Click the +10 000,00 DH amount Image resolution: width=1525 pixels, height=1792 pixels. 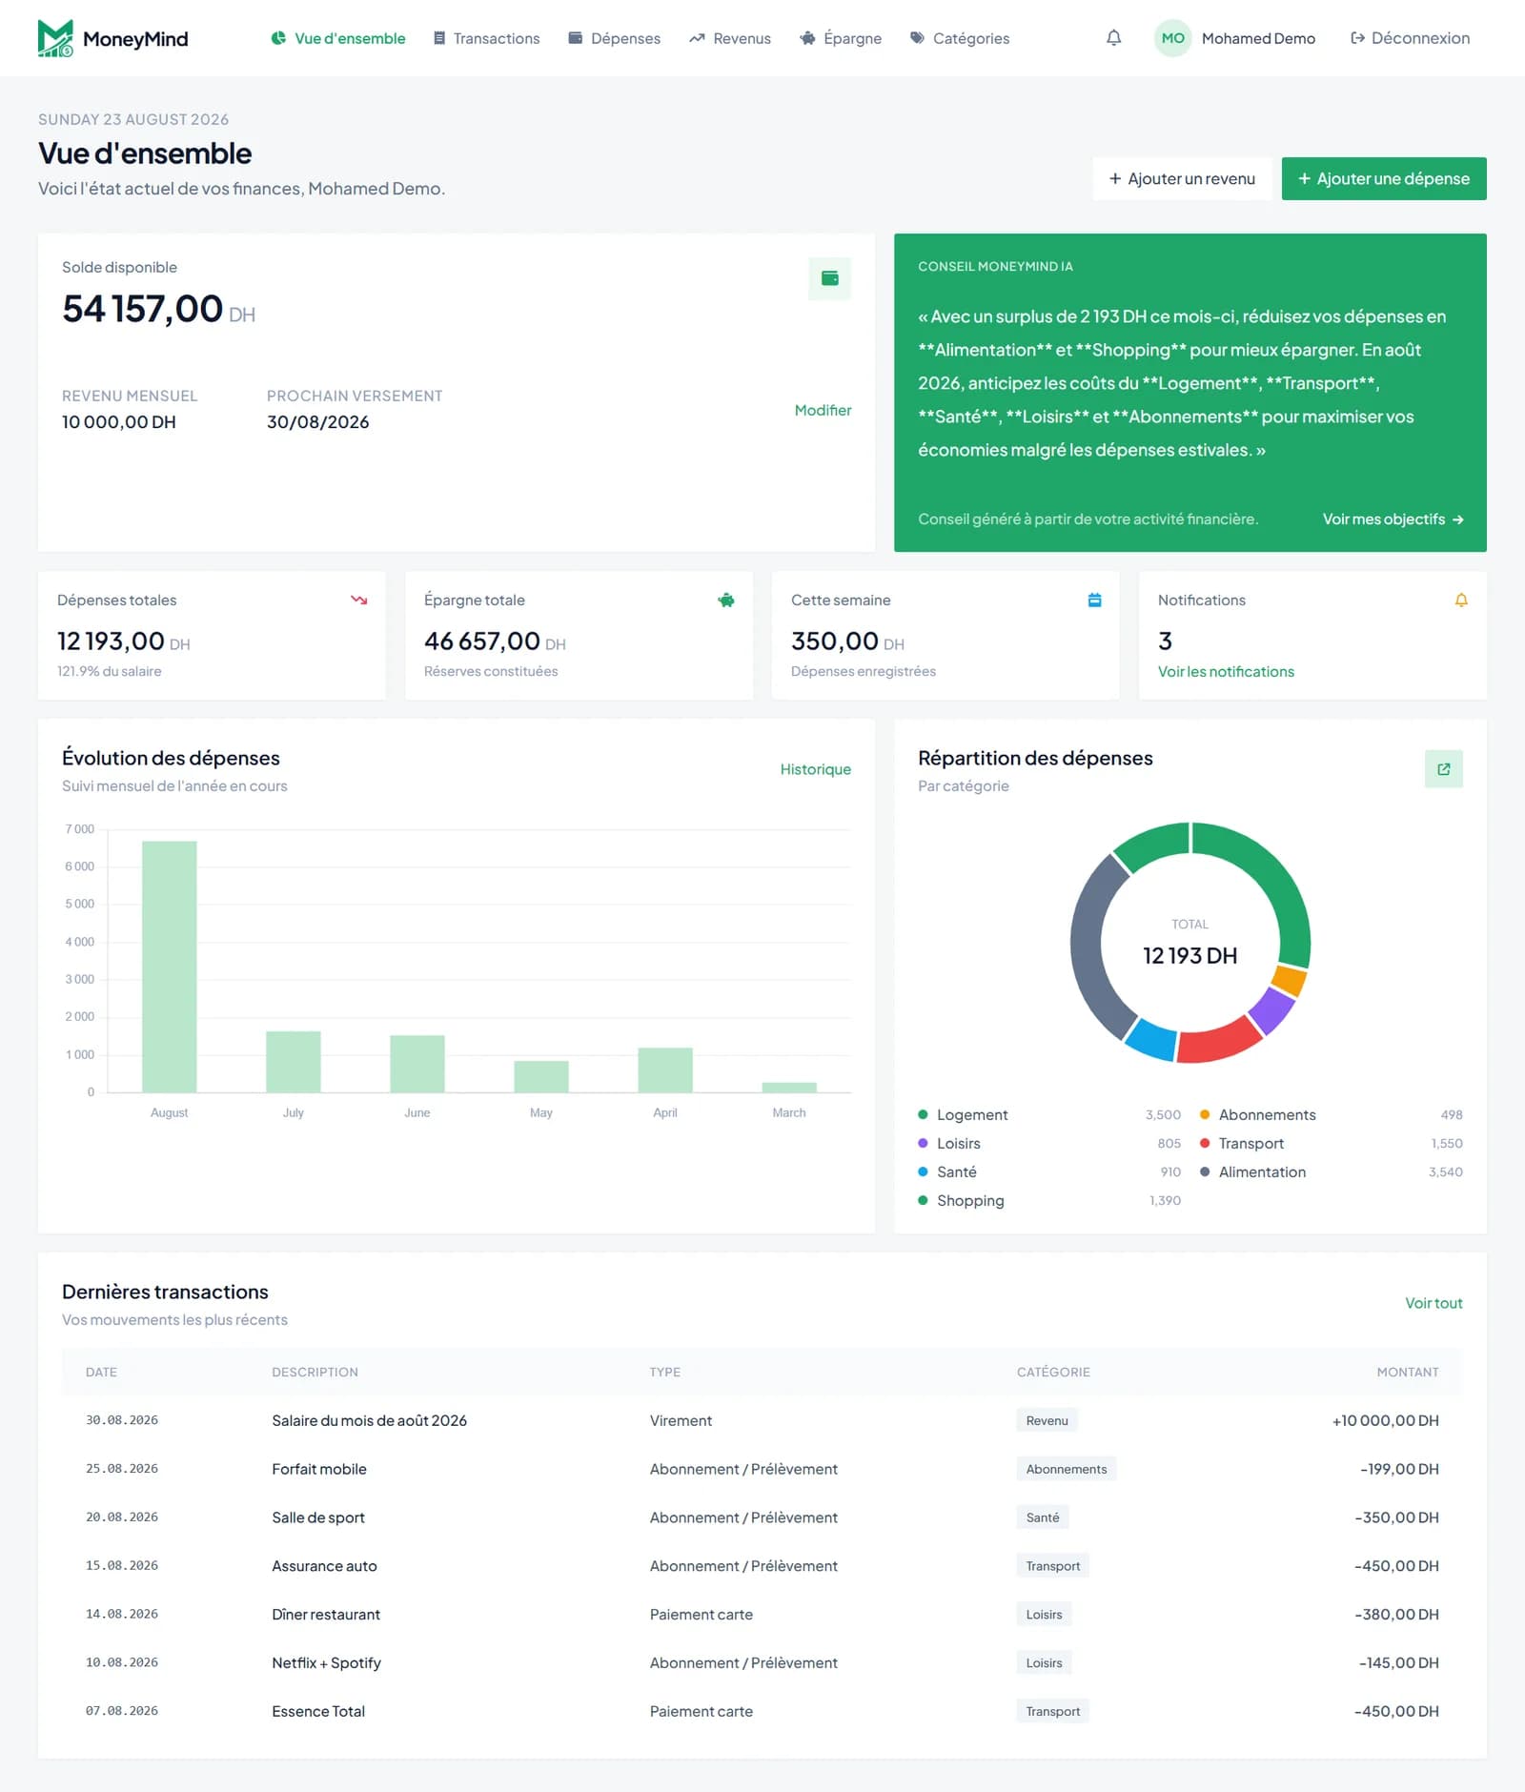tap(1385, 1420)
